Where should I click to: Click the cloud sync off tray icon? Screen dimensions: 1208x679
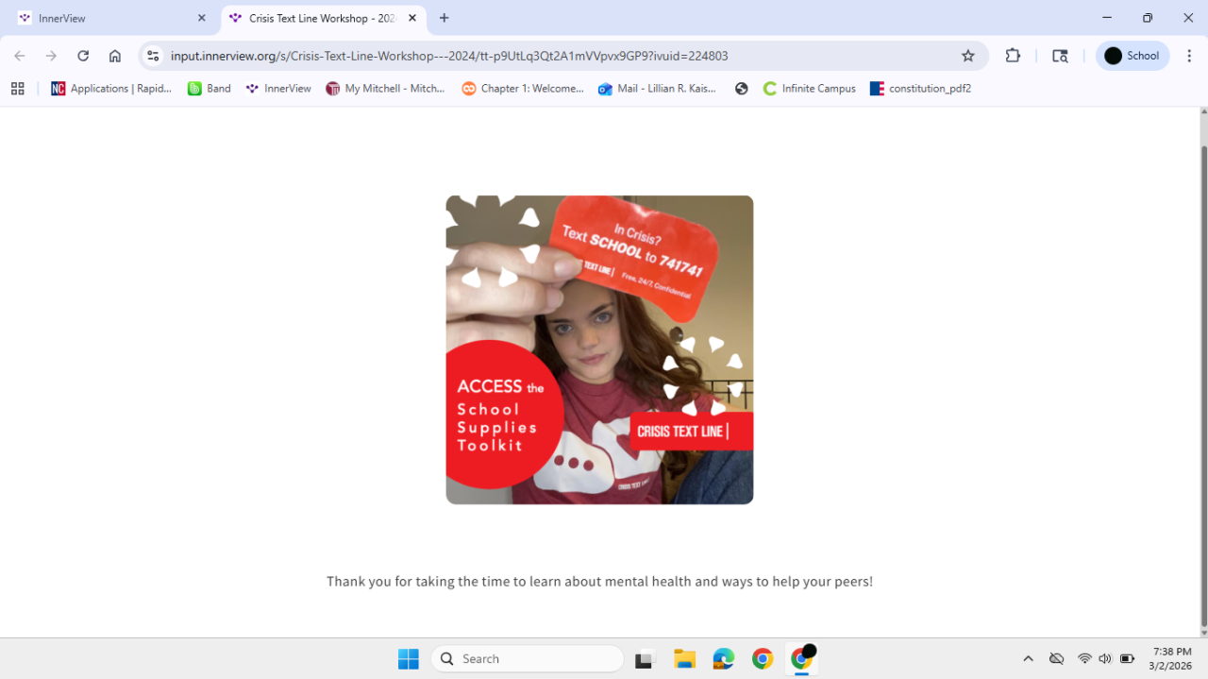coord(1057,659)
